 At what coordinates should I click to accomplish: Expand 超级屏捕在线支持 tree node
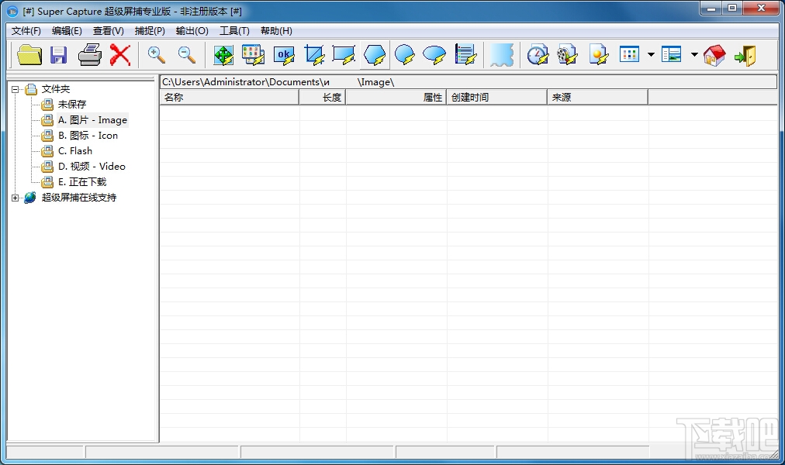point(16,198)
